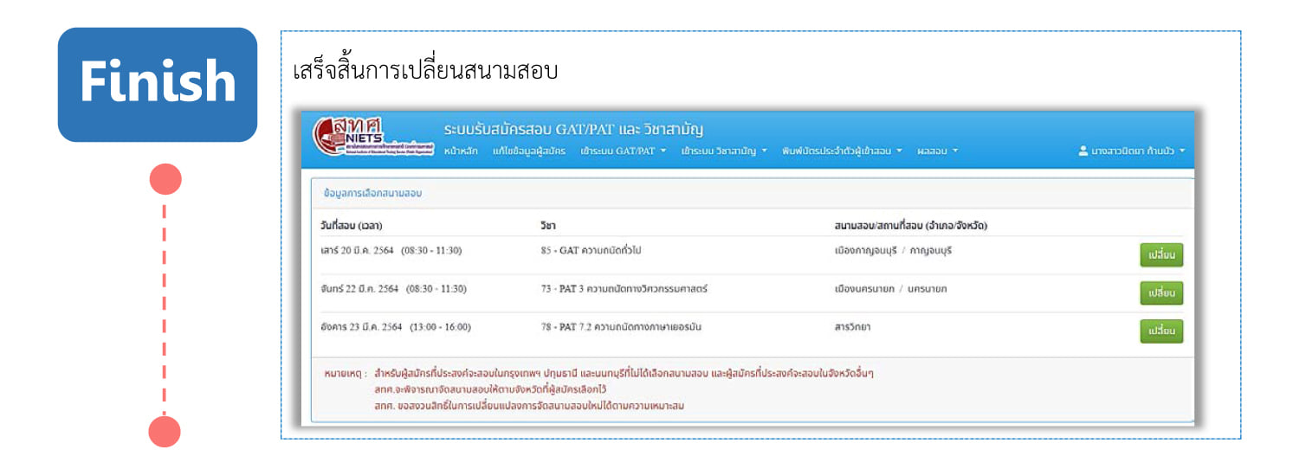
Task: Click the NIETS logo
Action: [372, 138]
